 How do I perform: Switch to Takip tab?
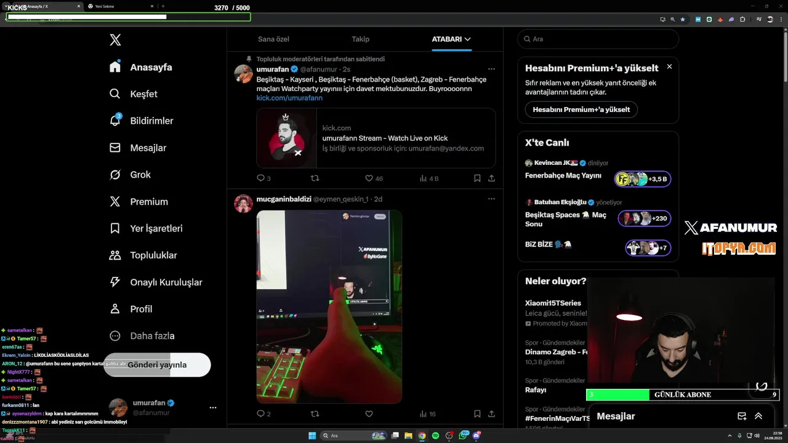point(361,39)
